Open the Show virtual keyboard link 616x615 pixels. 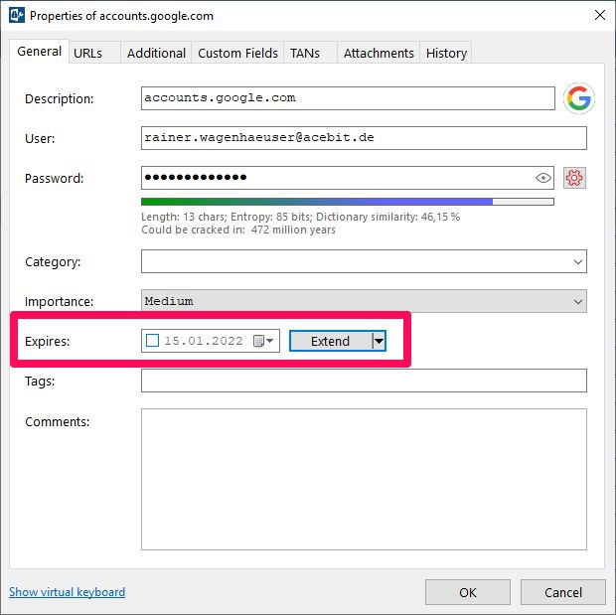coord(68,592)
